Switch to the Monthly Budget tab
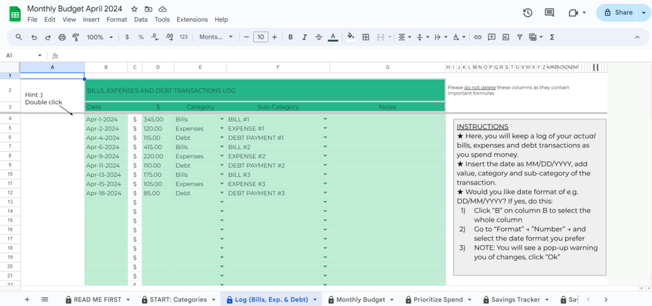Viewport: 652px width, 306px height. point(360,300)
